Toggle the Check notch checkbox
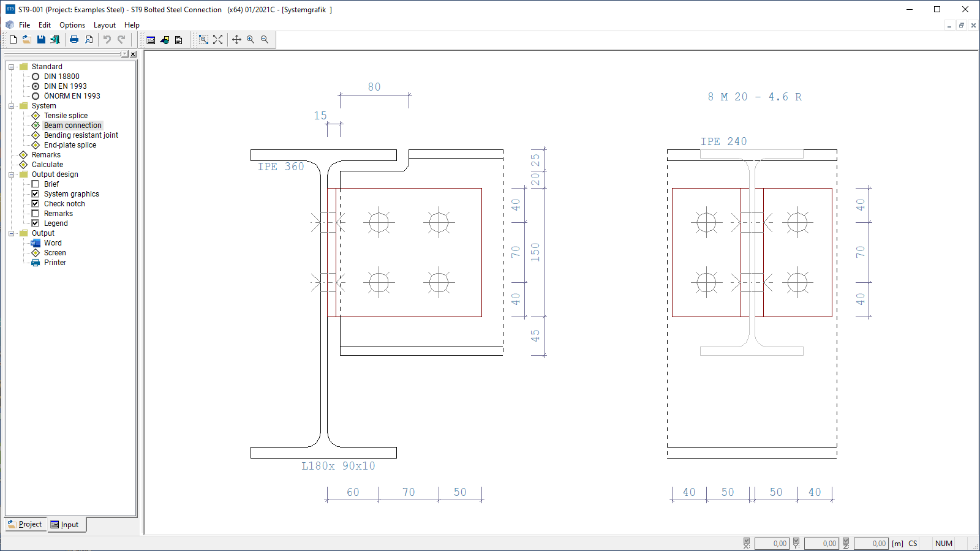Screen dimensions: 980x551 [x=36, y=204]
